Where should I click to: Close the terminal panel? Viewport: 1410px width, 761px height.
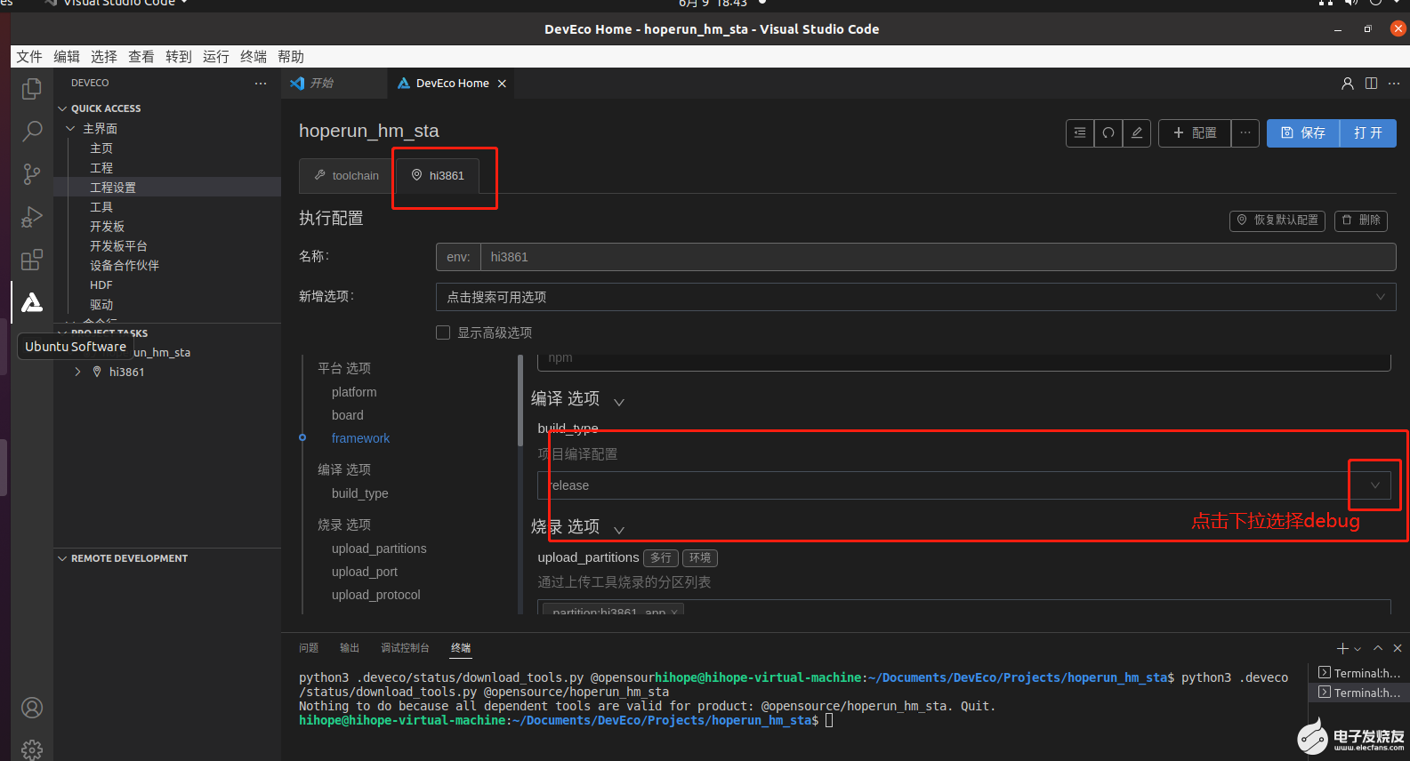1398,648
